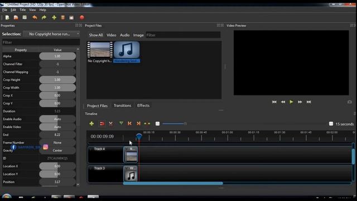
Task: Click the Fullscreen toolbar icon
Action: point(71,17)
